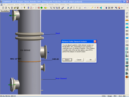Click the yellow rectangle shape icon

[x=45, y=8]
